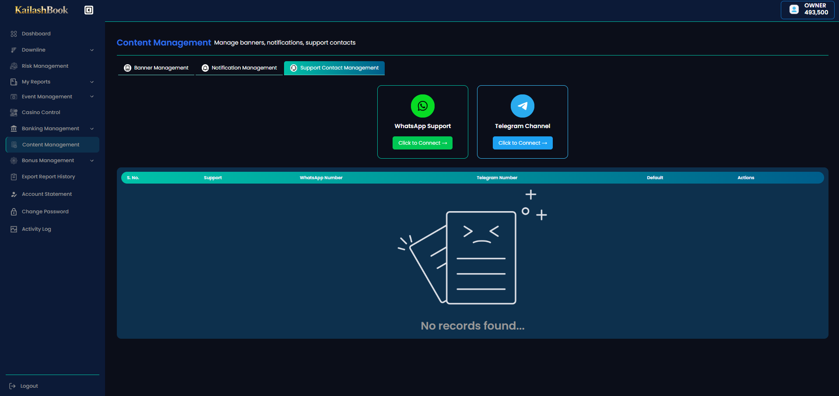Screen dimensions: 839x396
Task: Click the Account Statement icon
Action: 14,194
